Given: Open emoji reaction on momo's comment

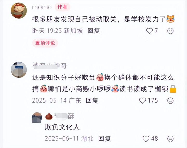Looking at the screenshot, I should (170, 31).
